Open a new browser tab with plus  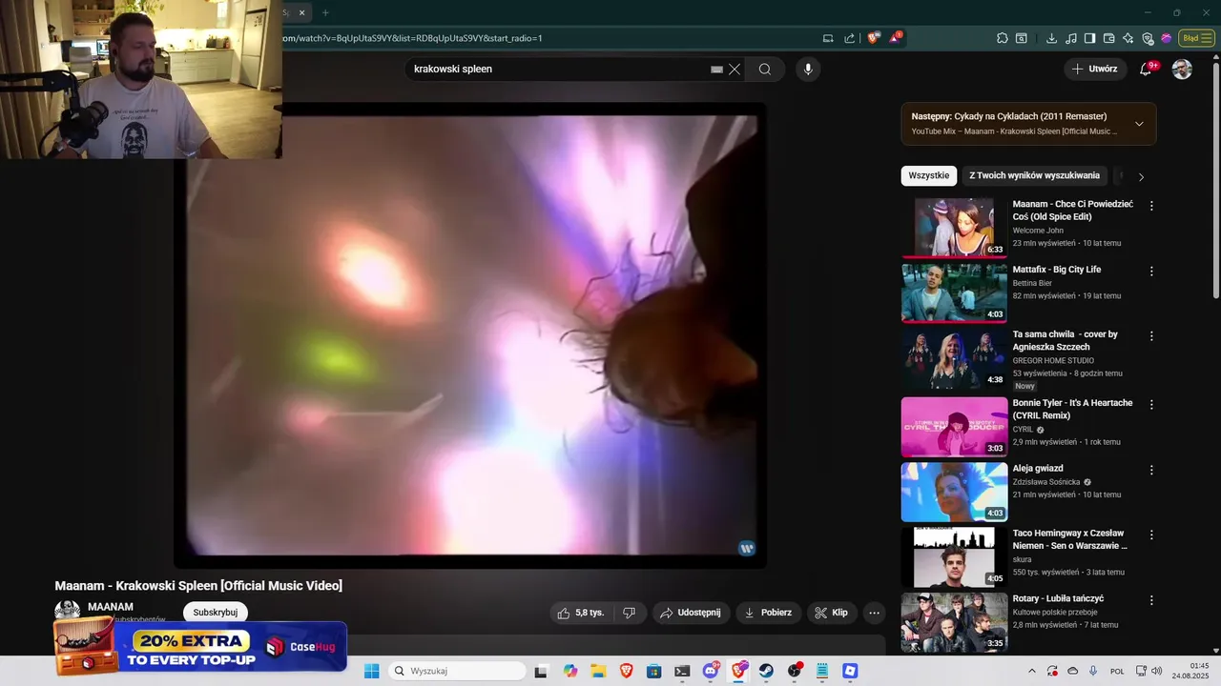(325, 12)
